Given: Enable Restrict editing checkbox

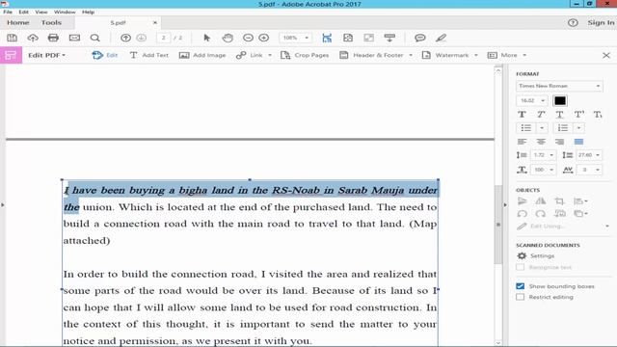Looking at the screenshot, I should (521, 297).
